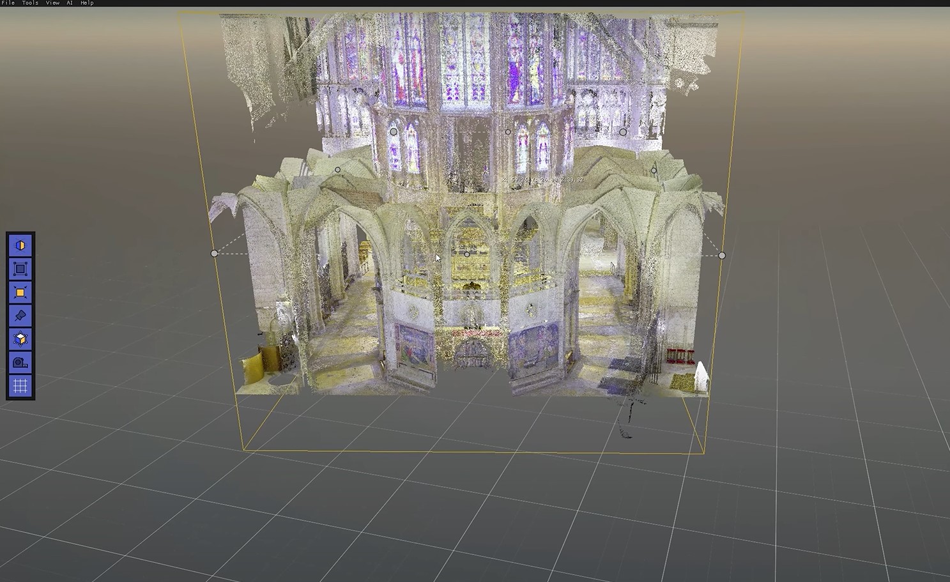
Task: Toggle the grid display button
Action: (20, 386)
